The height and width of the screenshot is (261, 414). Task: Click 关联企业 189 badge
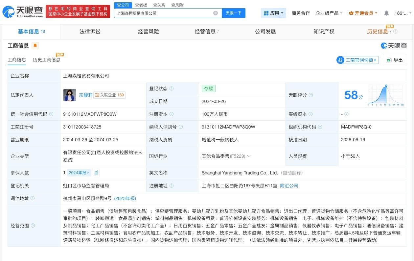109,95
